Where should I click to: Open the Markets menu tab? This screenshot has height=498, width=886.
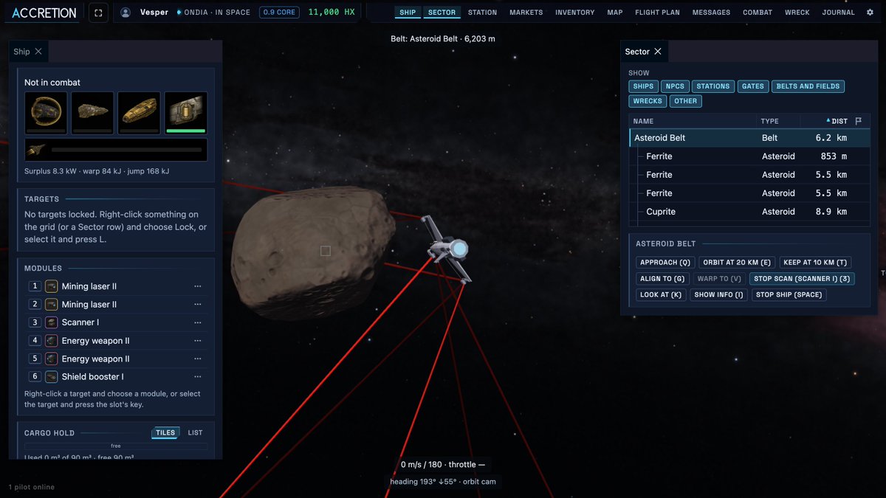click(x=526, y=13)
